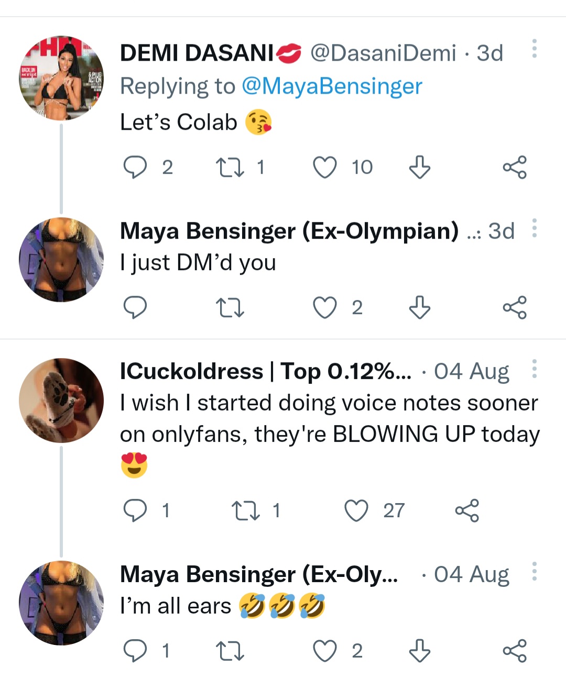The image size is (566, 679).
Task: Retweet the "I just DM'd you" reply
Action: click(230, 307)
